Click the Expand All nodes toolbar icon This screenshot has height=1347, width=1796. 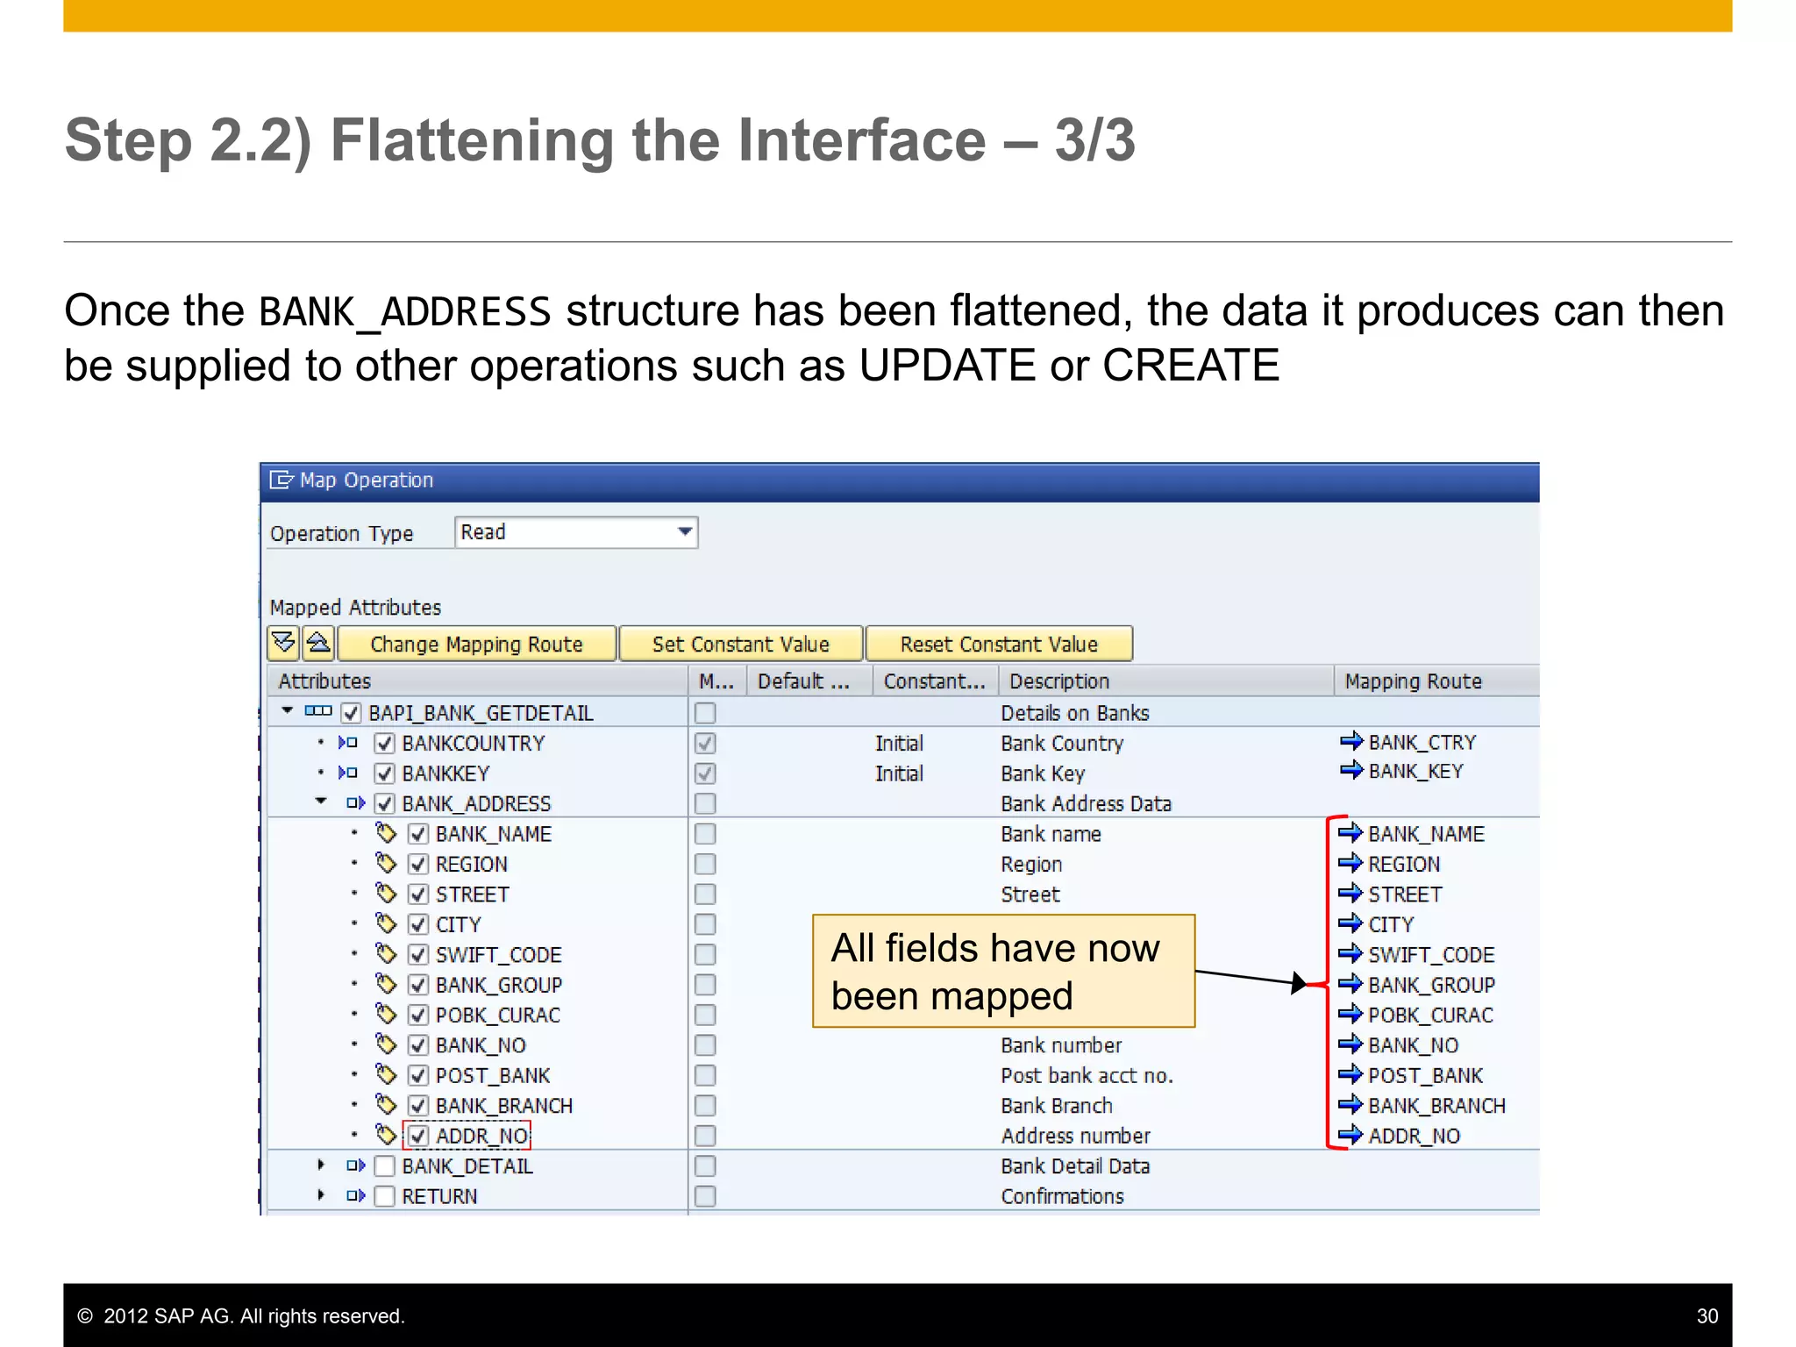283,643
